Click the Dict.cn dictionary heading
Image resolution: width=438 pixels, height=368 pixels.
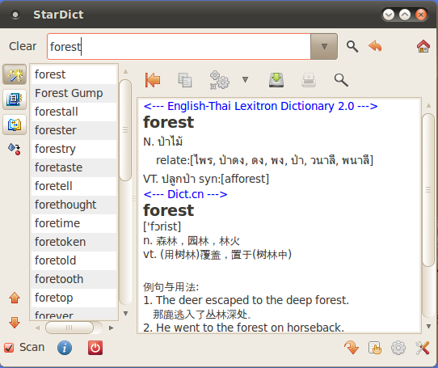[x=185, y=194]
